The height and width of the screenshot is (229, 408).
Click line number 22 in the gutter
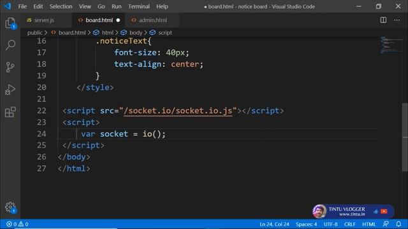[x=41, y=111]
